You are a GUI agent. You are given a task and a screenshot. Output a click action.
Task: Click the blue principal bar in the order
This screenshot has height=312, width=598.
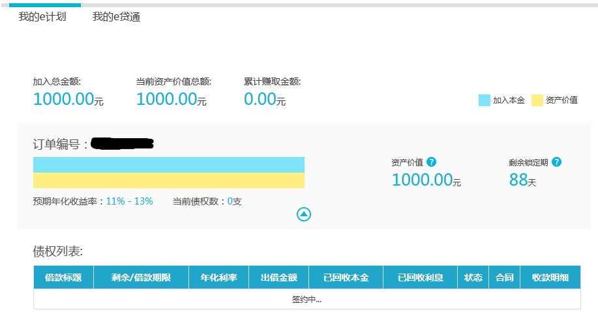click(x=168, y=165)
